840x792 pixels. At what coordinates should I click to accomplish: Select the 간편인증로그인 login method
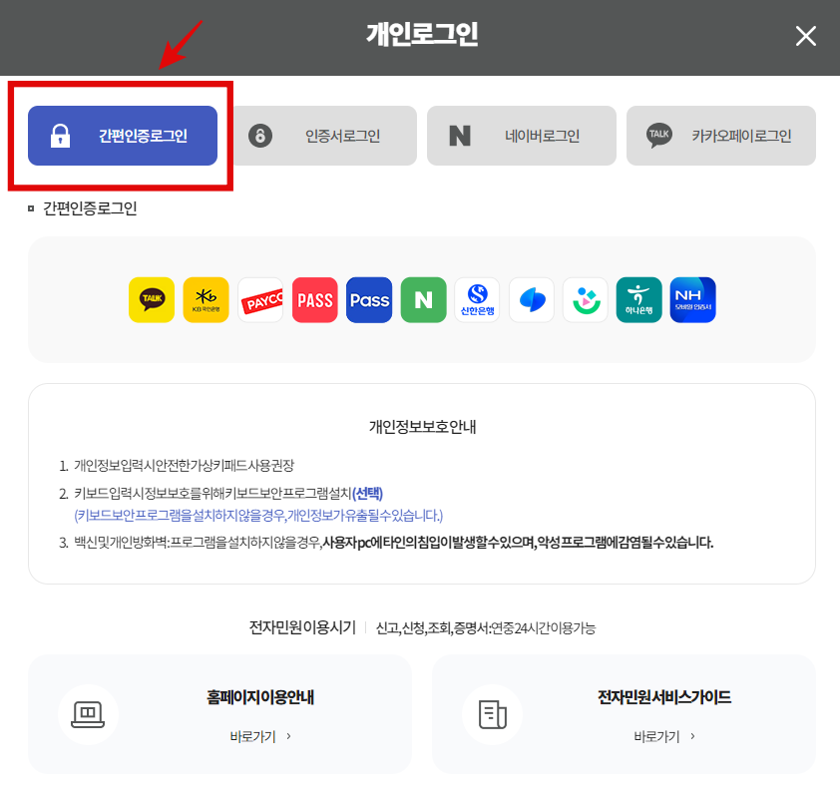pos(122,136)
